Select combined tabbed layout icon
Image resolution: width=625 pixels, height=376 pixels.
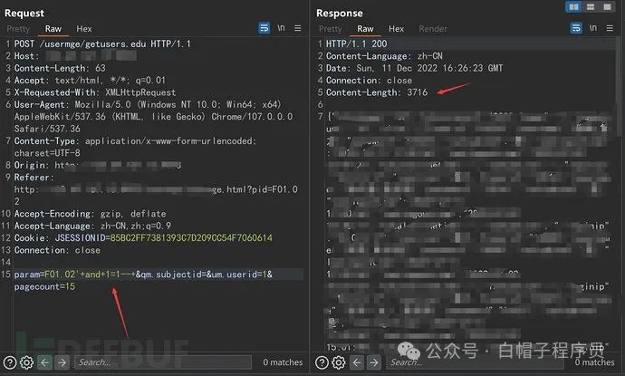pyautogui.click(x=607, y=6)
